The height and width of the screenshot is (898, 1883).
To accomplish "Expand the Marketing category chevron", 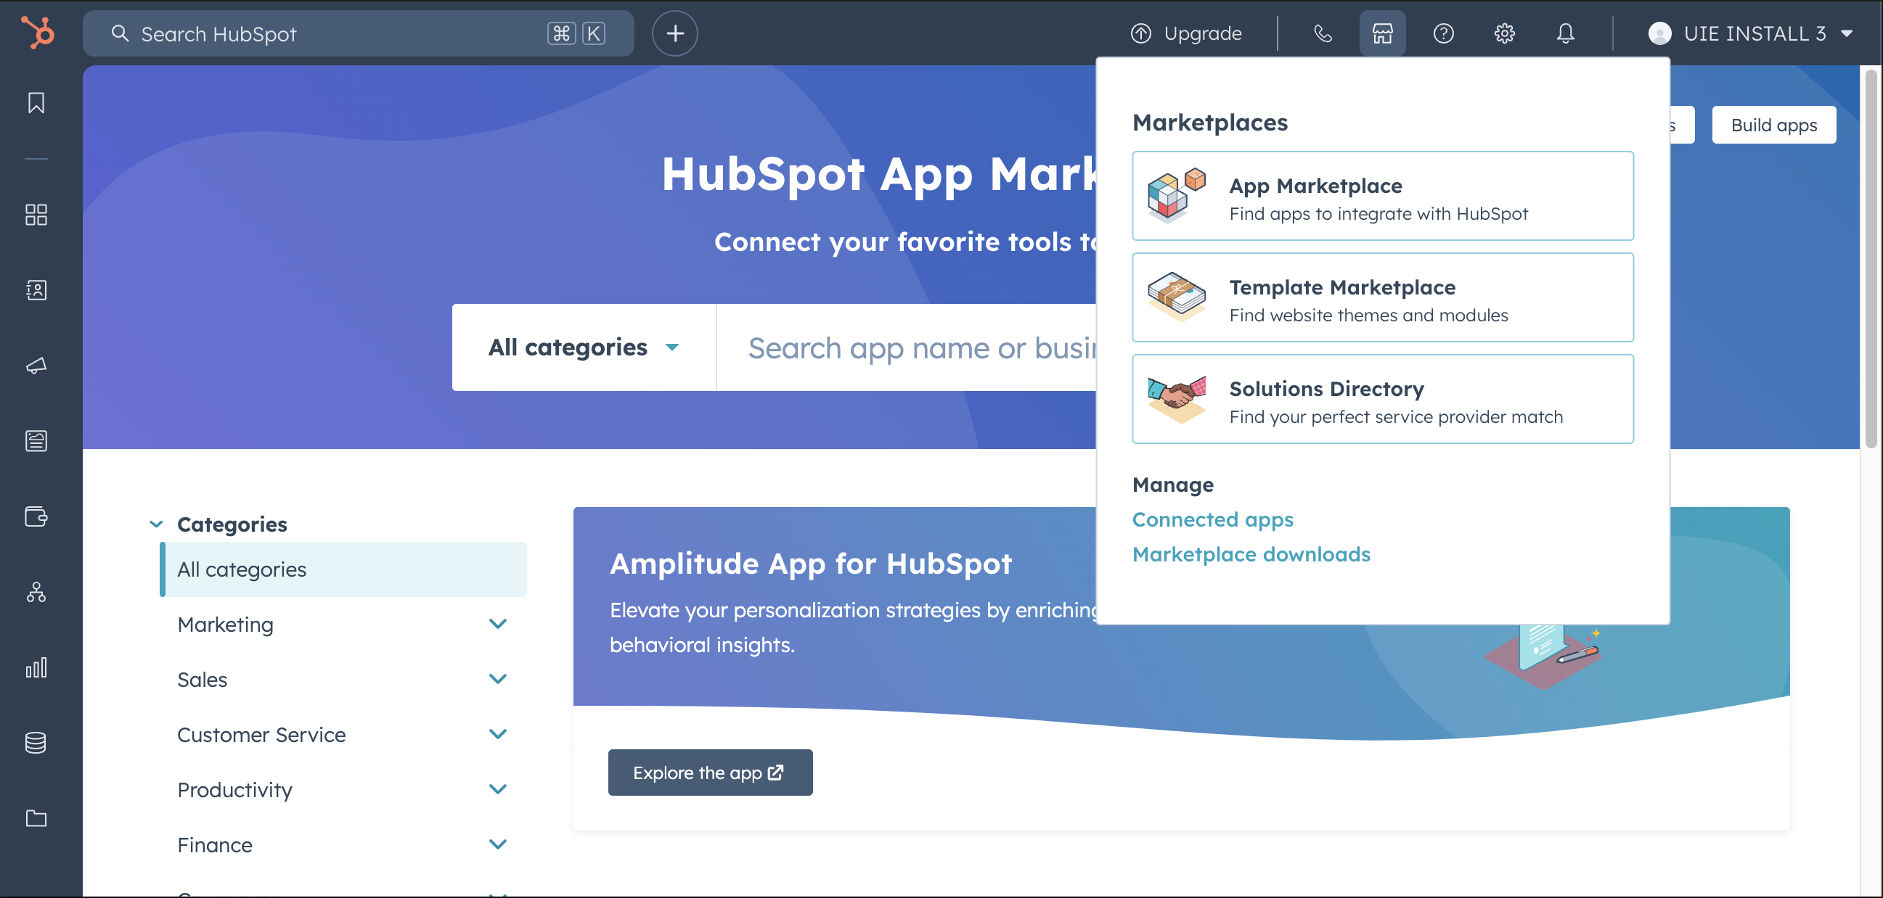I will (x=498, y=624).
